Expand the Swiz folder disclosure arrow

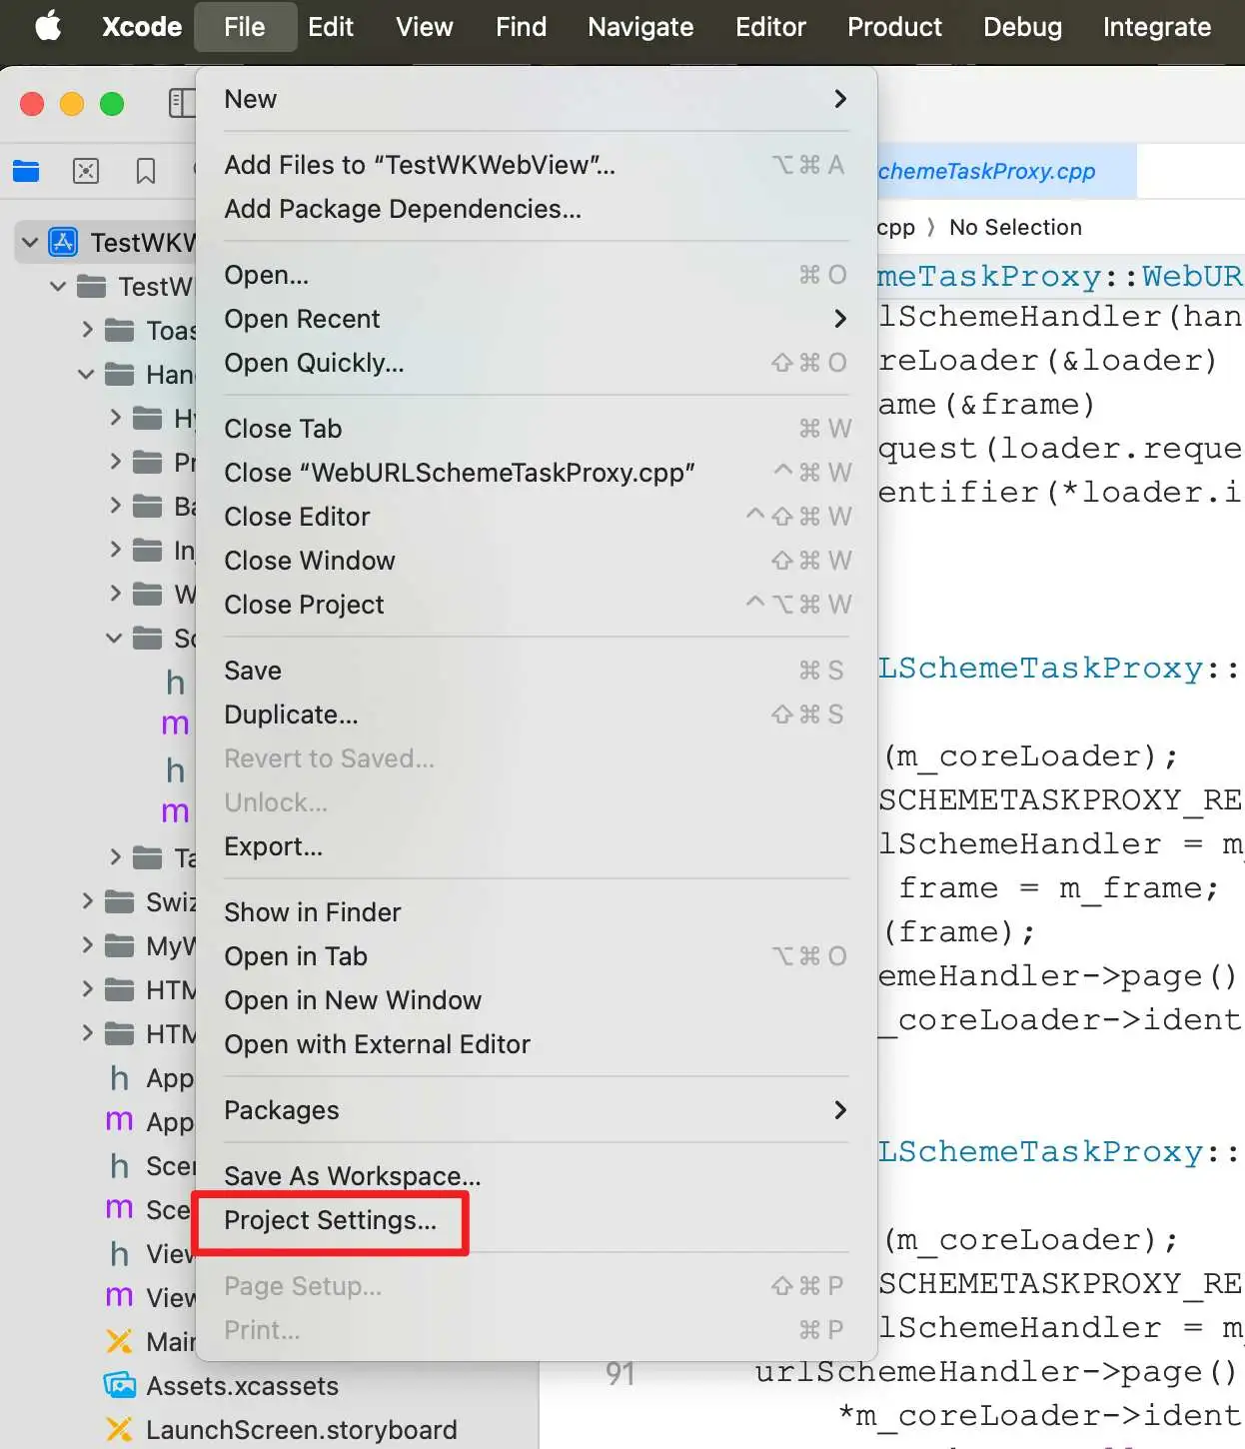click(x=88, y=901)
